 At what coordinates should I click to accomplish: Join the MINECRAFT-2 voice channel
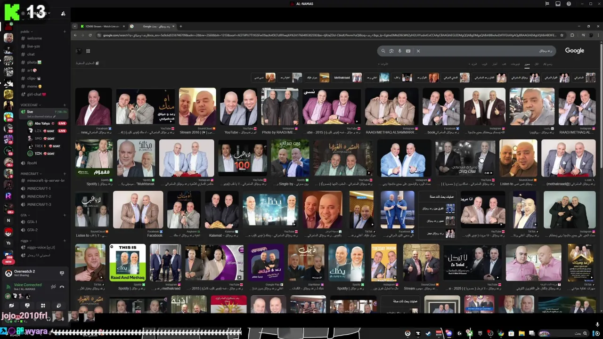42,196
